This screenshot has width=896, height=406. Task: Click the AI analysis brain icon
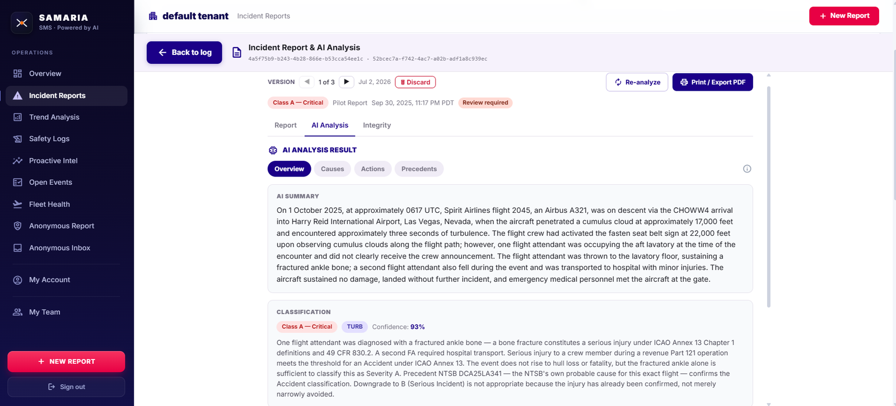(273, 150)
